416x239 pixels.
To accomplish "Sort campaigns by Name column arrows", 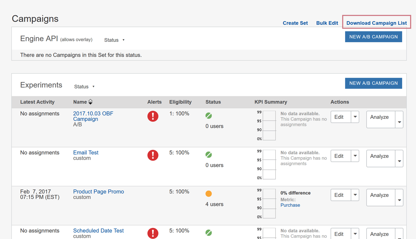I will (x=91, y=102).
